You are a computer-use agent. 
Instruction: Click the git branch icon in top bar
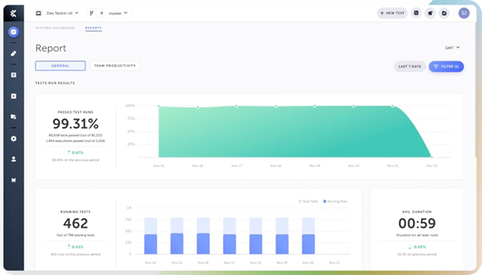91,13
